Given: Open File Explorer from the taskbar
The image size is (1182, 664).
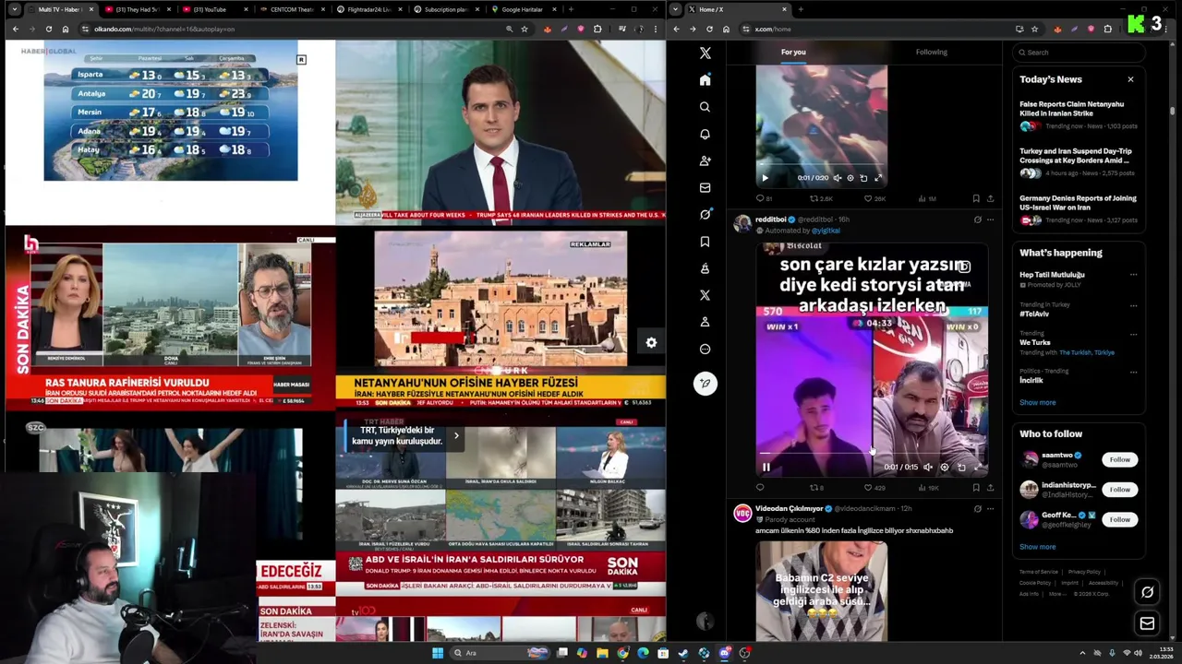Looking at the screenshot, I should (x=602, y=653).
